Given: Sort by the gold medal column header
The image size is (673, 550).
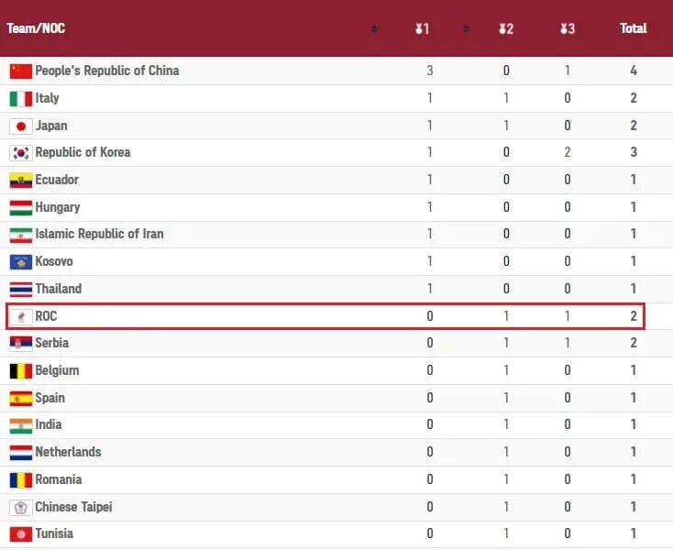Looking at the screenshot, I should coord(422,28).
